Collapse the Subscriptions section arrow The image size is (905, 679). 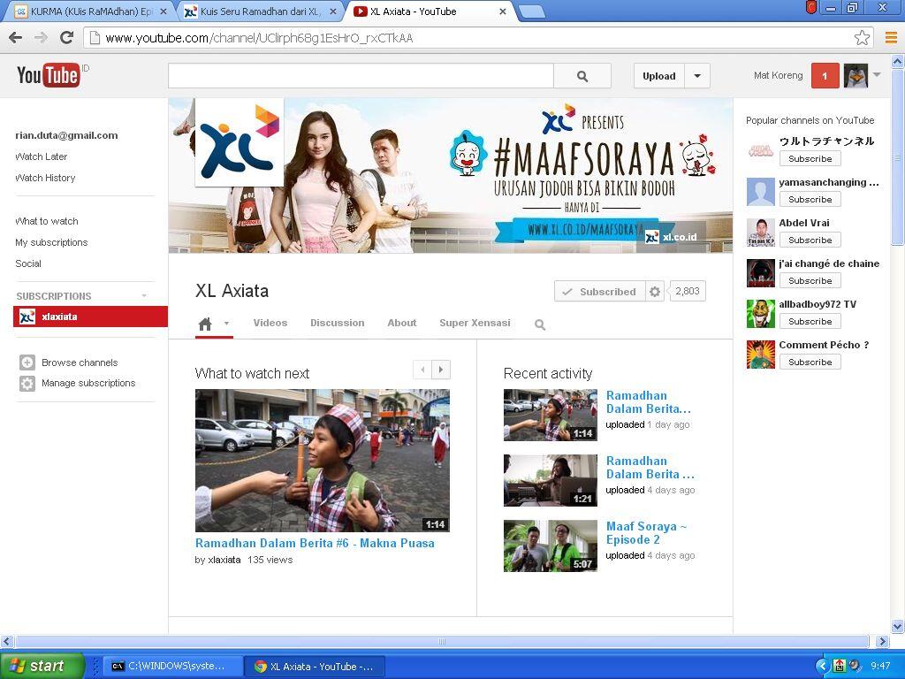tap(144, 296)
